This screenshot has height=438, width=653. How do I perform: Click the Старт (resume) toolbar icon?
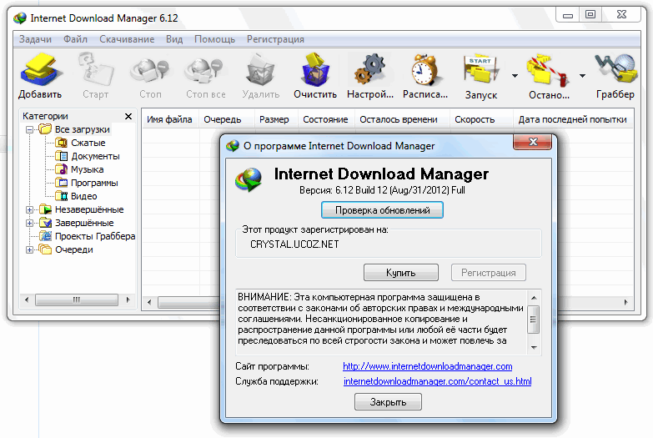tap(96, 69)
